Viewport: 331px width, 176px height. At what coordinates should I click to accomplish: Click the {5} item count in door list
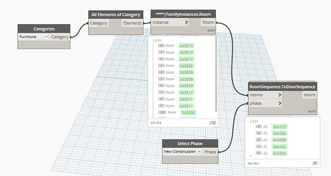pyautogui.click(x=315, y=163)
